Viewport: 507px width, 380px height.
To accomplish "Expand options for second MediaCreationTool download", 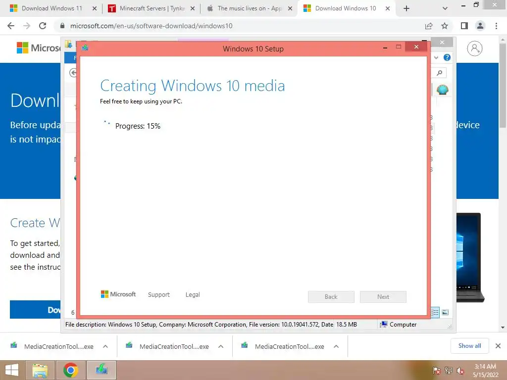I will (221, 346).
